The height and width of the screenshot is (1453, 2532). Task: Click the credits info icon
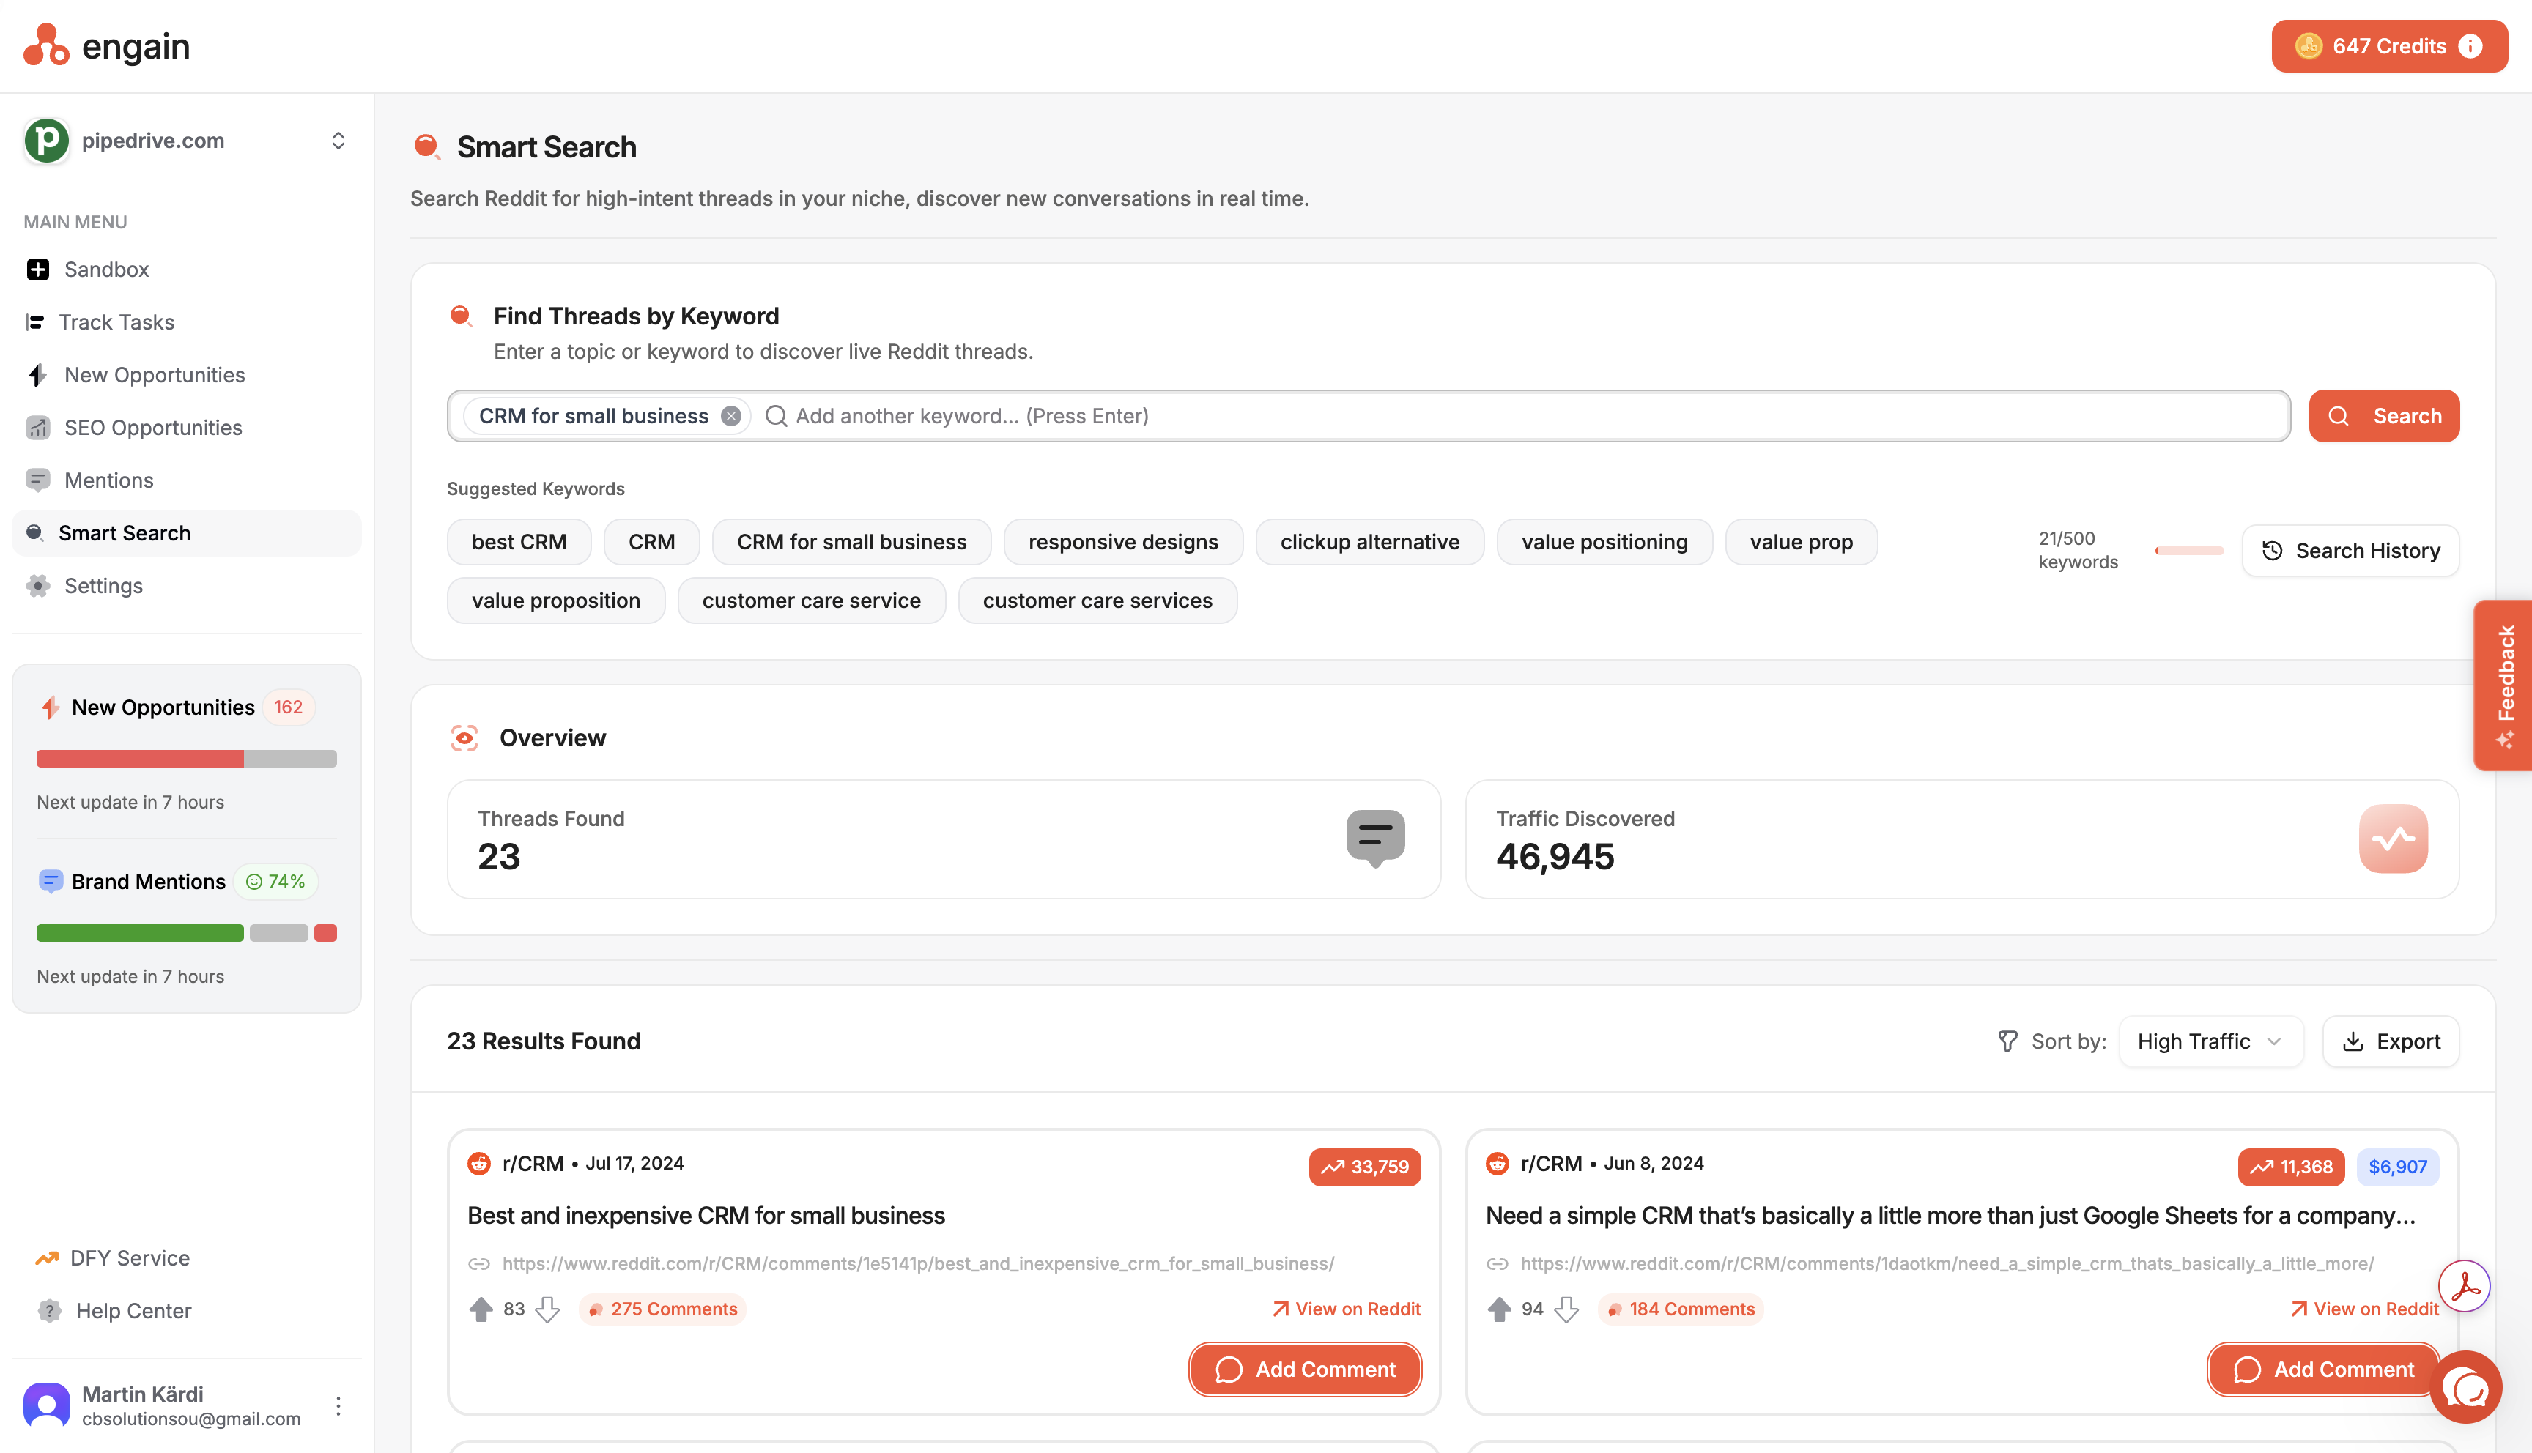click(2470, 46)
